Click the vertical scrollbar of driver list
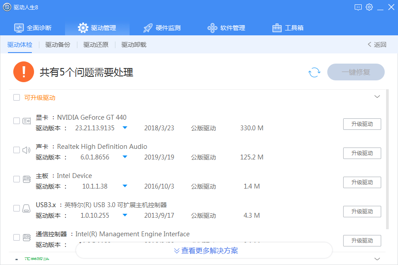 pos(387,159)
